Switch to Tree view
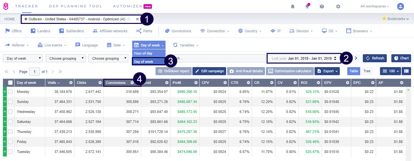414x161 pixels. click(367, 71)
